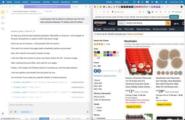185x120 pixels.
Task: Reload the amazon.com page
Action: [104, 12]
